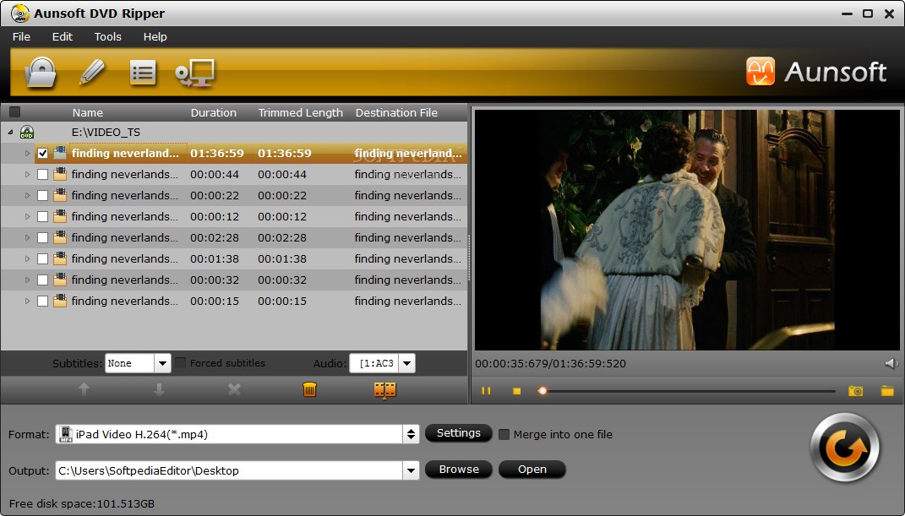Click the Duration column header
Image resolution: width=905 pixels, height=516 pixels.
tap(214, 112)
